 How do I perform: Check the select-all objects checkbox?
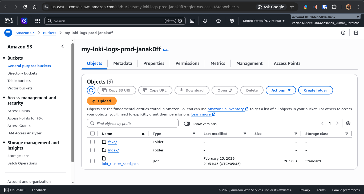point(92,133)
